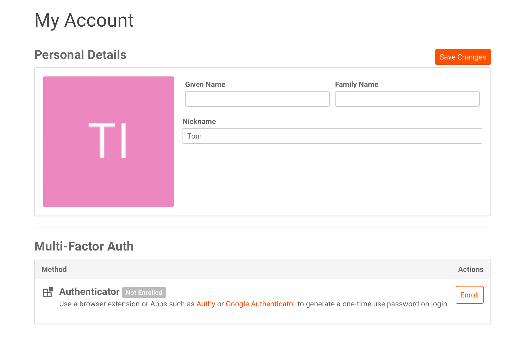Open the Google Authenticator link
This screenshot has width=510, height=346.
pyautogui.click(x=260, y=304)
